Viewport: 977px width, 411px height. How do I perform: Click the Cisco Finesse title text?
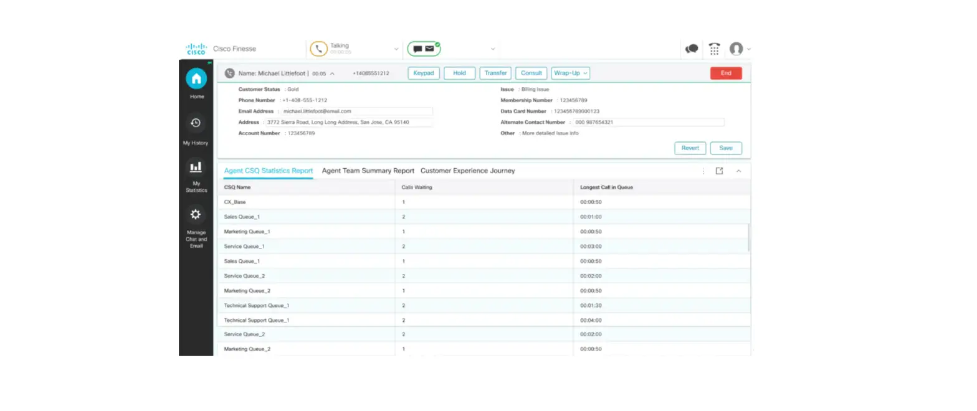click(234, 49)
